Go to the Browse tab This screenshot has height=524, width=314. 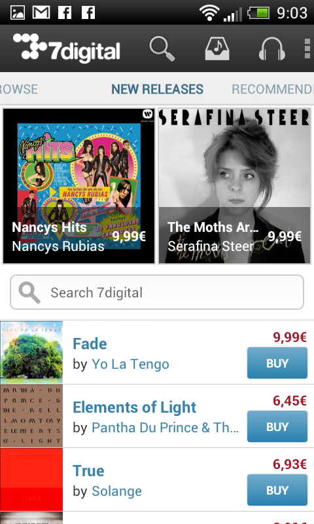19,89
